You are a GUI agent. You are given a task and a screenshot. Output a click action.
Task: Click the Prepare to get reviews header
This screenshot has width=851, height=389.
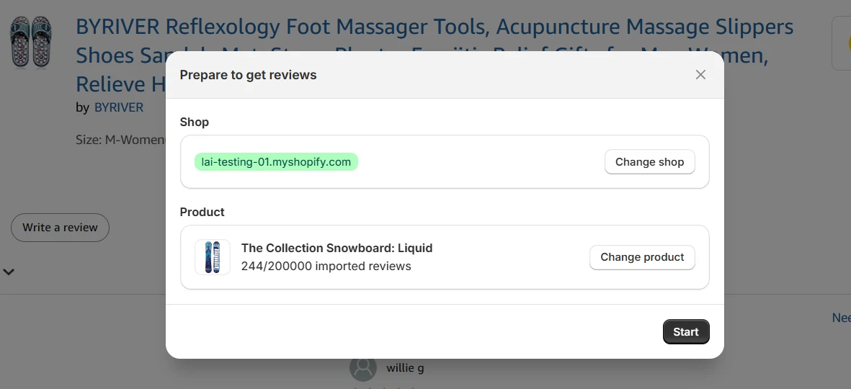click(248, 75)
